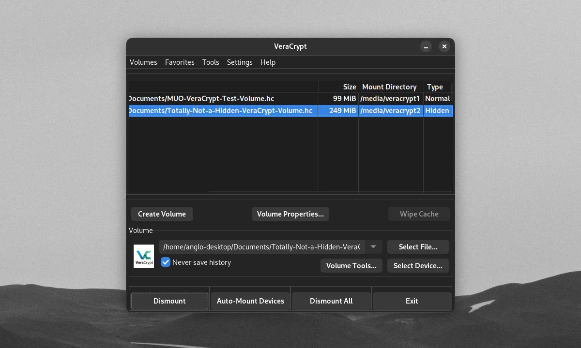
Task: Open the Tools menu
Action: pos(211,62)
